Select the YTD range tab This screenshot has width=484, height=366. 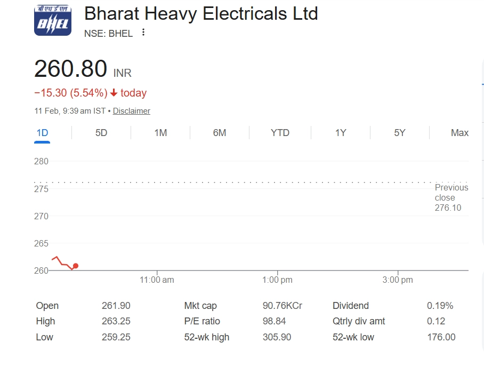pyautogui.click(x=280, y=133)
